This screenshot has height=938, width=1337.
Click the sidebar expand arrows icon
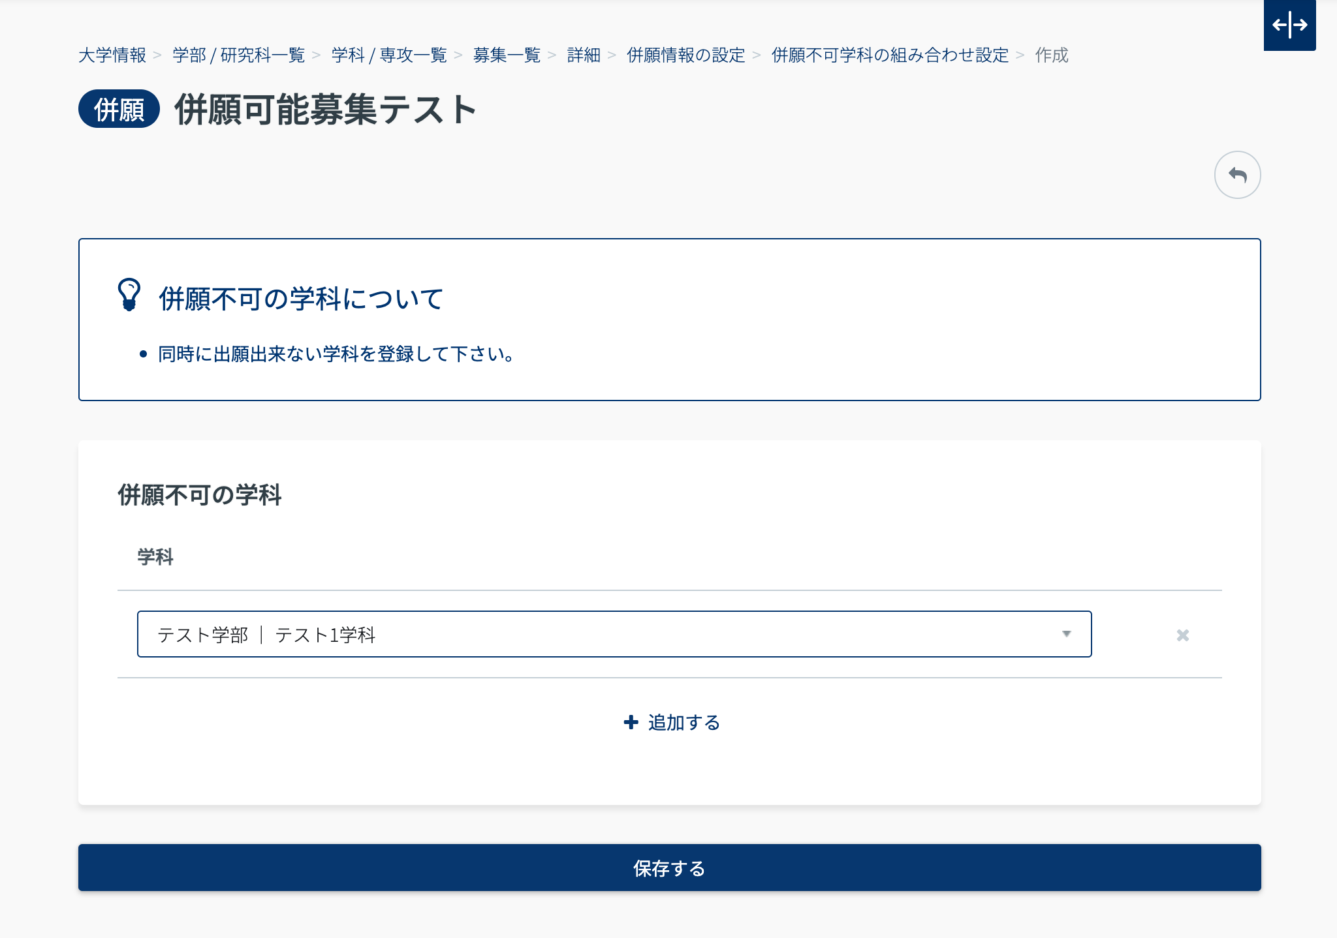(x=1289, y=25)
